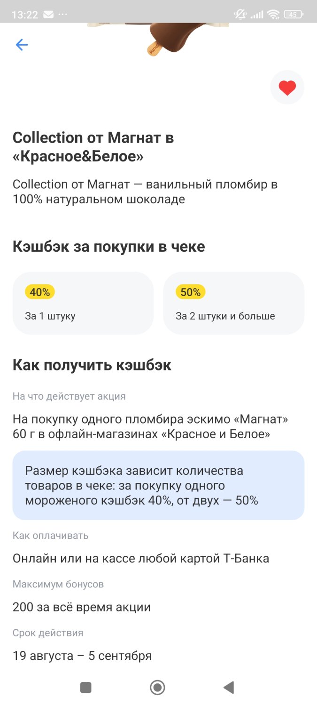Tap the blue cashback size info box
The height and width of the screenshot is (706, 317).
tap(158, 485)
